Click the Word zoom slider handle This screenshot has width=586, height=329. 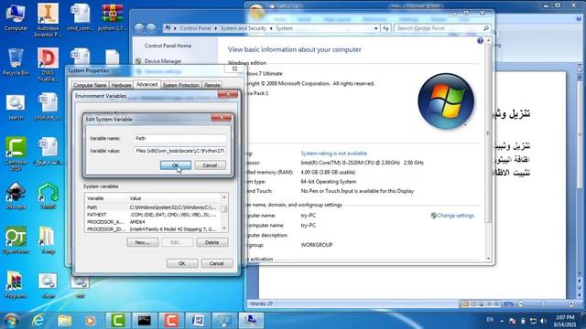pyautogui.click(x=544, y=304)
